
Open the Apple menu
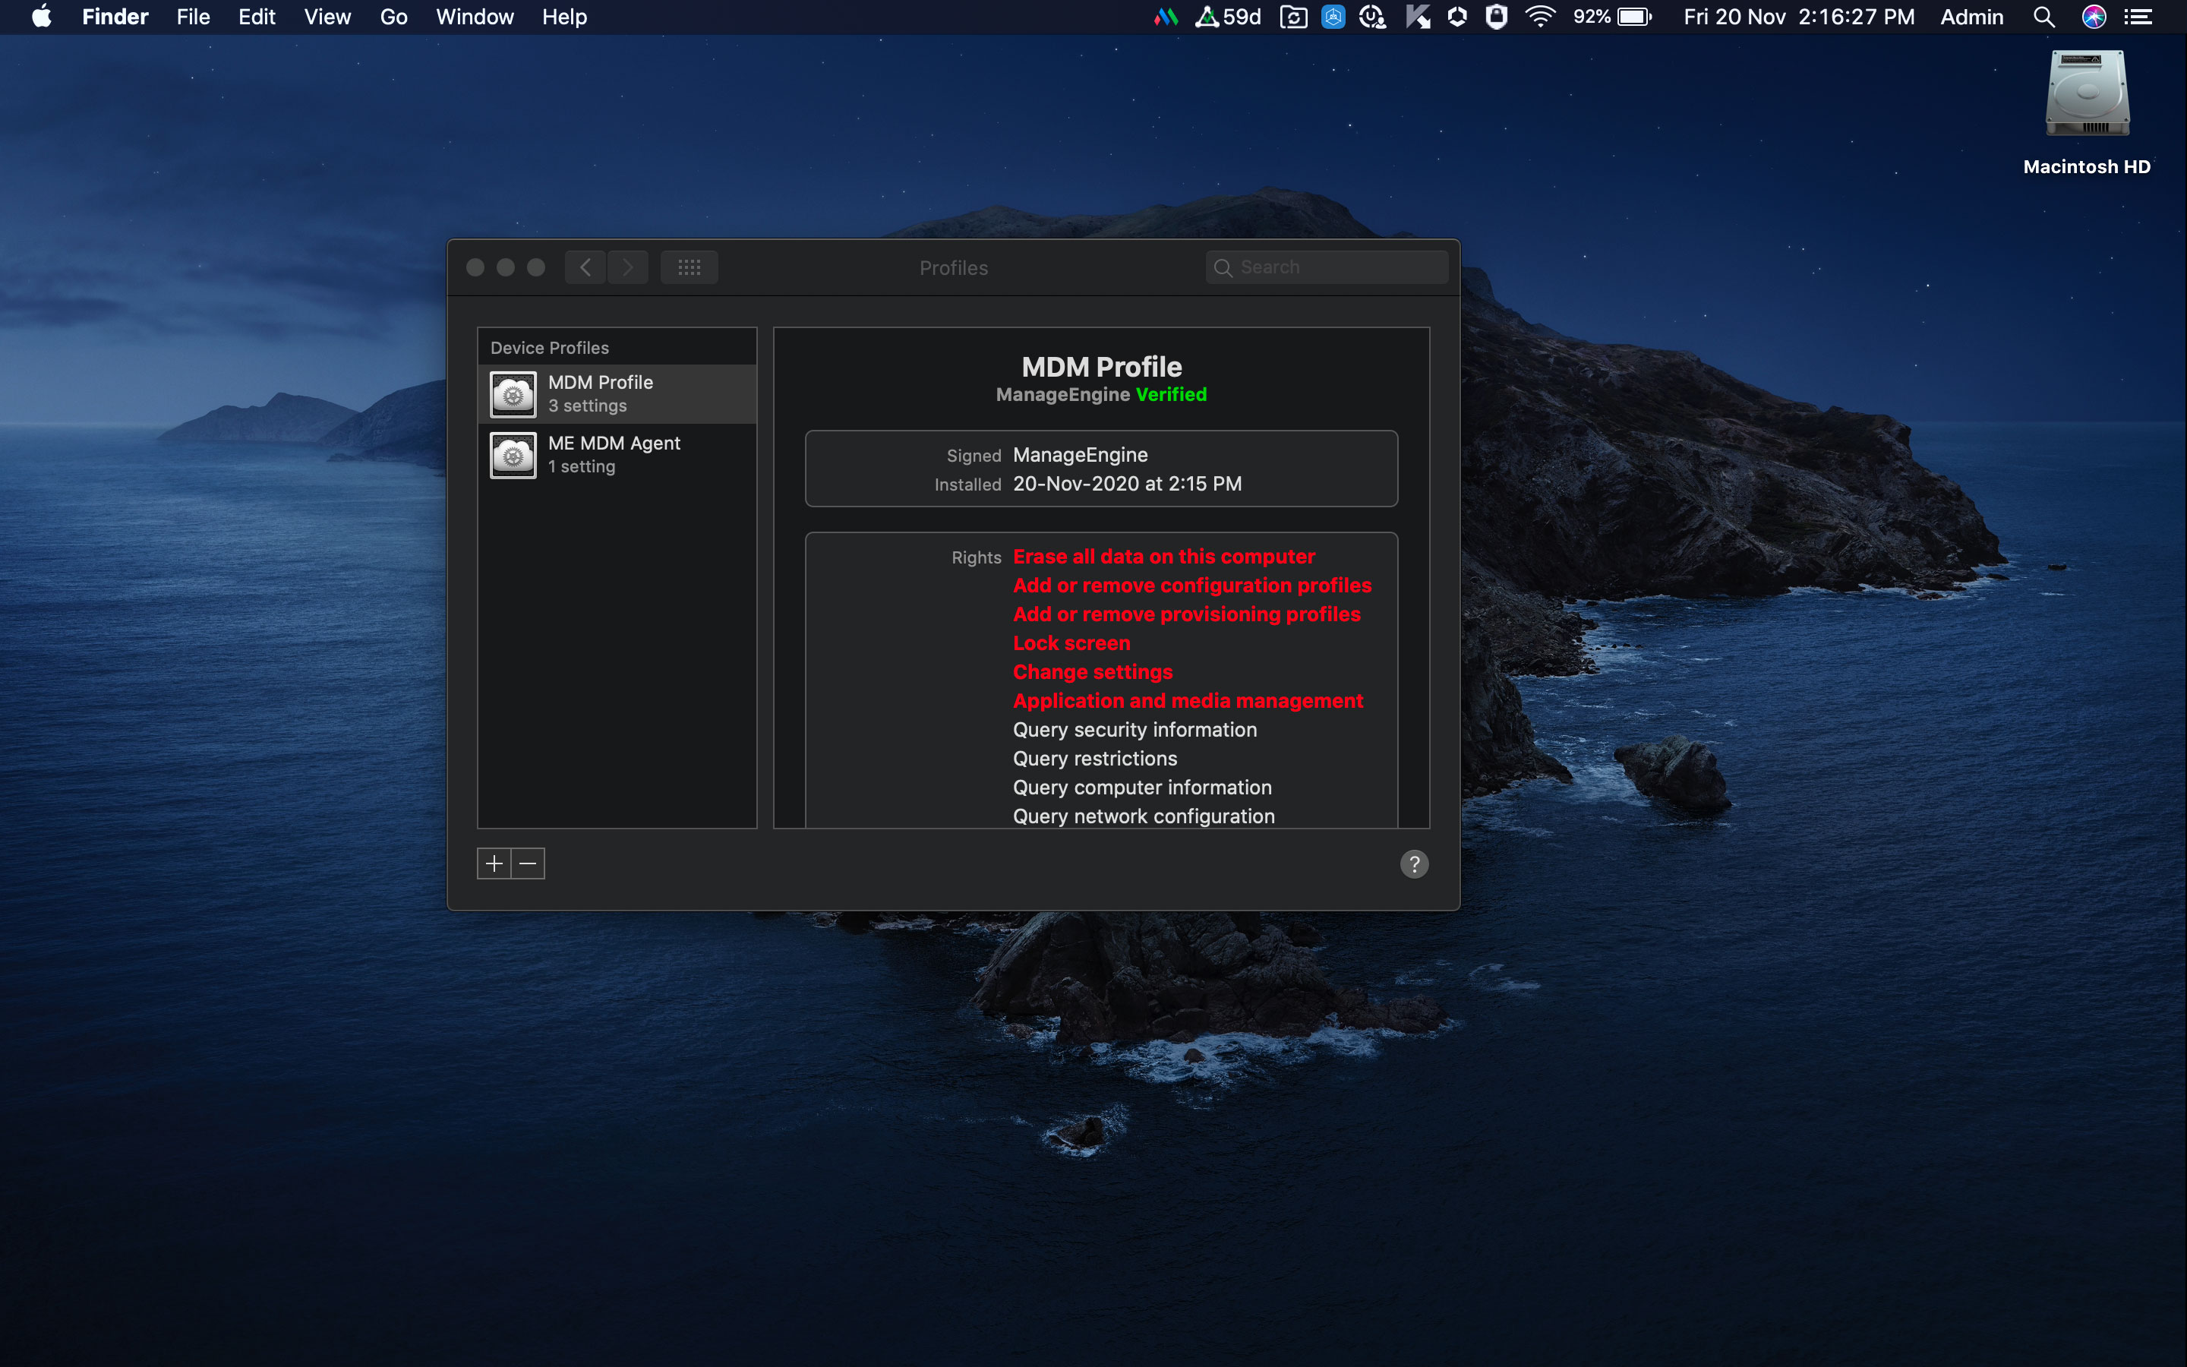42,17
